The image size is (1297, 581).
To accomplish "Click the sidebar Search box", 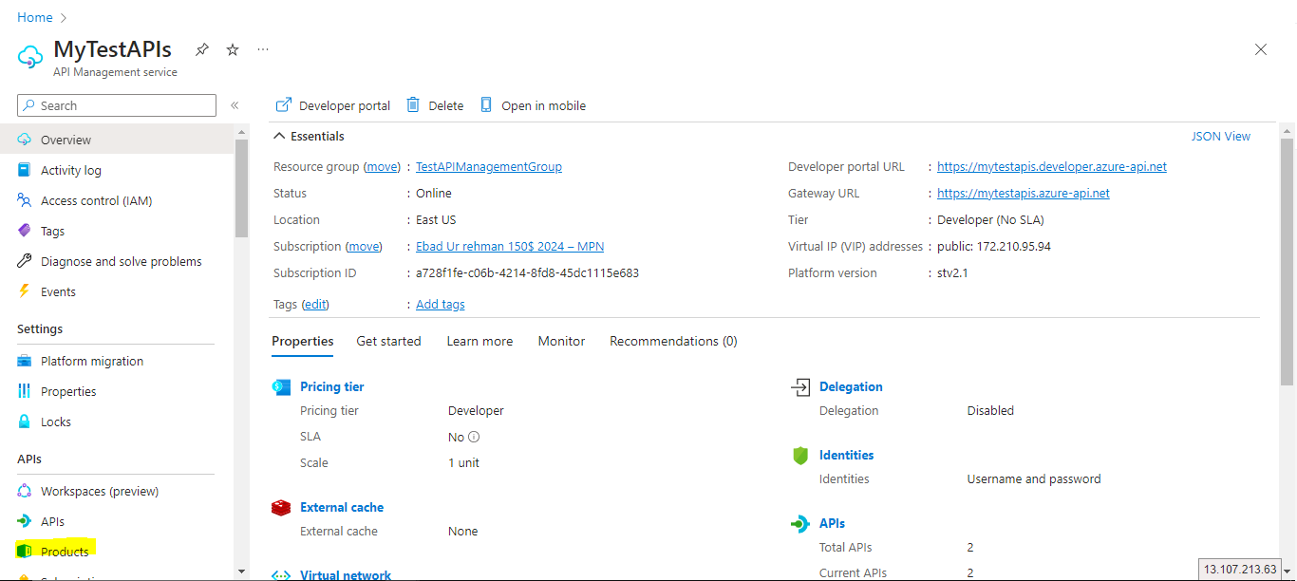I will 117,105.
